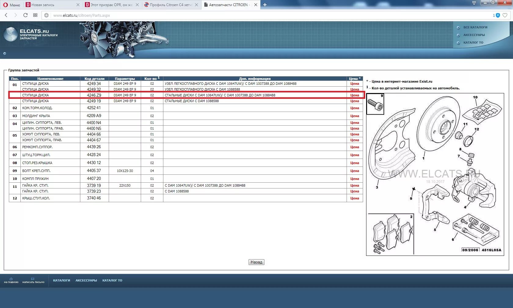513x308 pixels.
Task: Close the Автозапчасти CITROEN tab
Action: click(256, 5)
